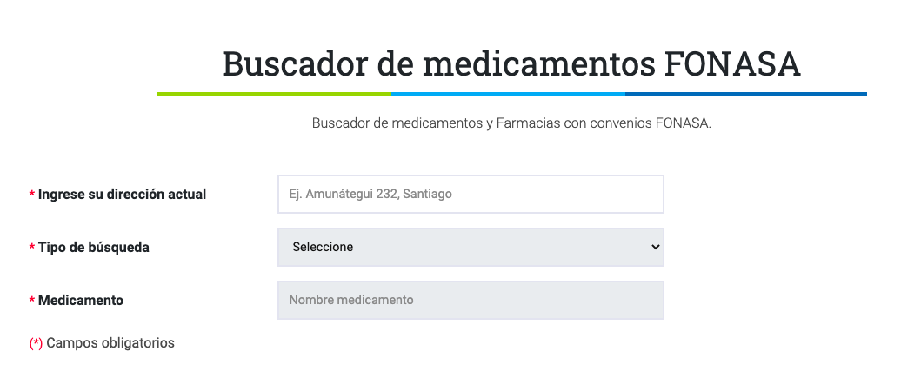Click the light blue segment of the header bar

(508, 94)
